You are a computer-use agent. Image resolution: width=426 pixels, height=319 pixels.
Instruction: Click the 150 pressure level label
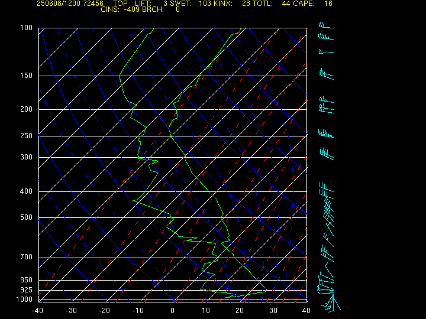(x=27, y=76)
